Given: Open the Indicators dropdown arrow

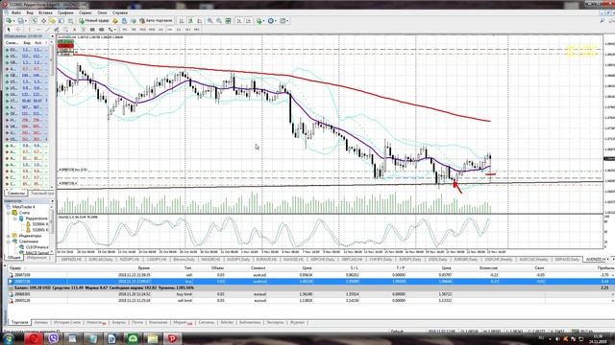Looking at the screenshot, I should (x=263, y=21).
